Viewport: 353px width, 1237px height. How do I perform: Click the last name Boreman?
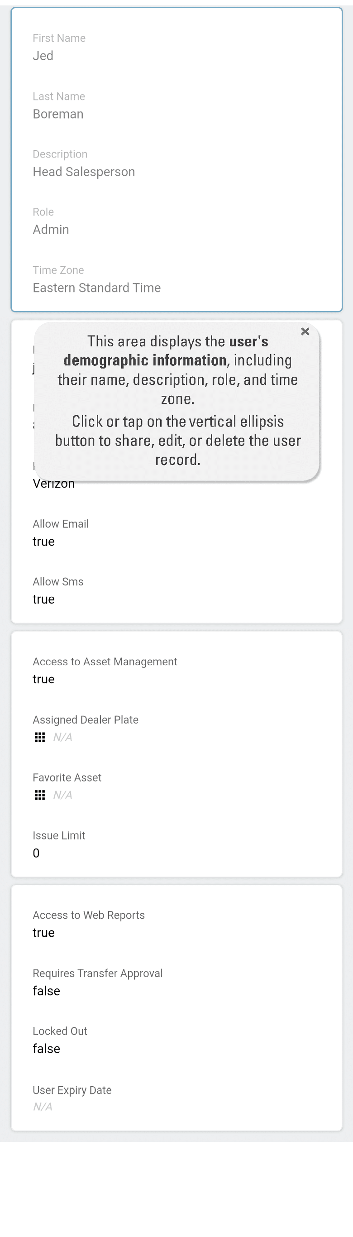(58, 114)
